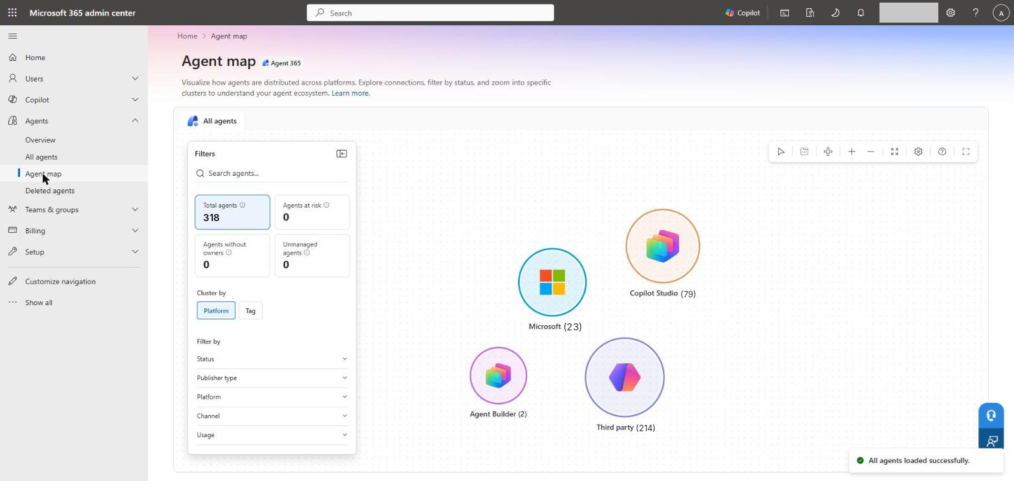This screenshot has width=1014, height=481.
Task: Zoom in on the agent map
Action: pyautogui.click(x=852, y=151)
